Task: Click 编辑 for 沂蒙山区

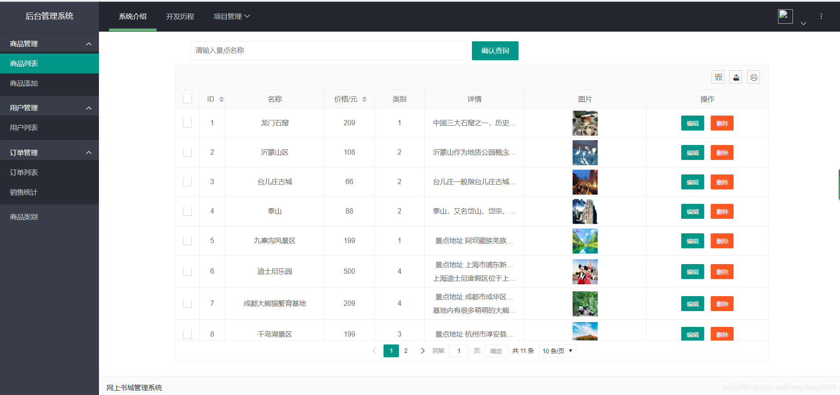Action: (693, 153)
